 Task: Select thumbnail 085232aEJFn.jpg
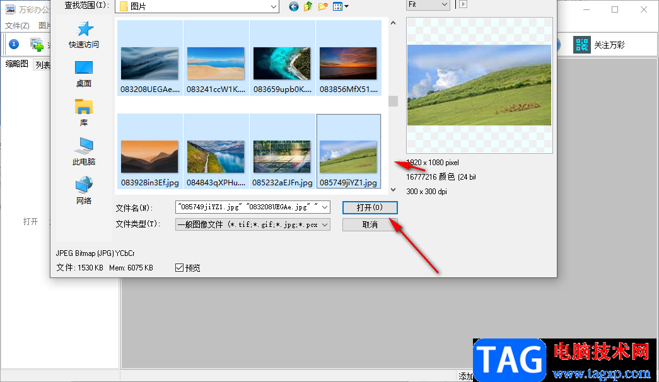(x=282, y=151)
